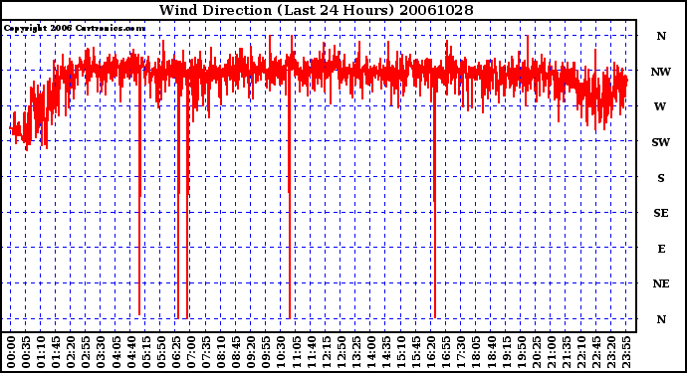The height and width of the screenshot is (373, 687).
Task: Select the 18:05 time label
Action: tap(476, 352)
